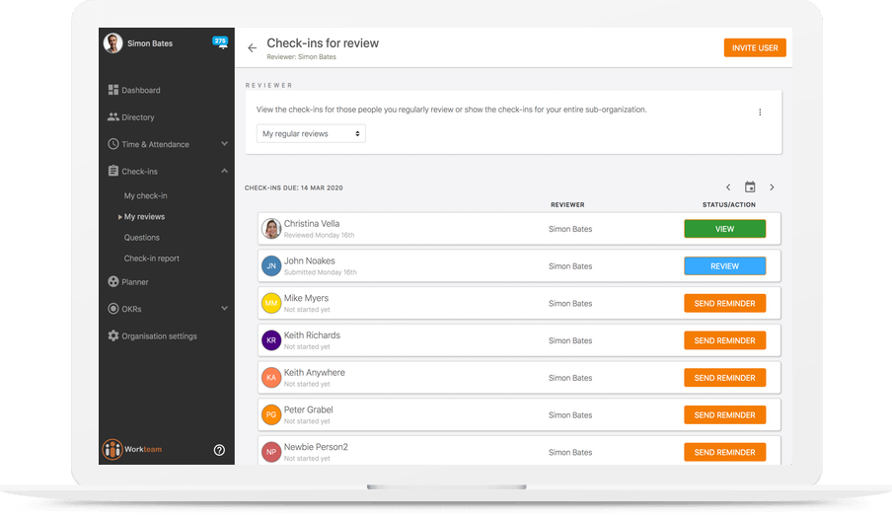Click Simon Bates reviewer in John Noakes row
892x517 pixels.
tap(570, 266)
